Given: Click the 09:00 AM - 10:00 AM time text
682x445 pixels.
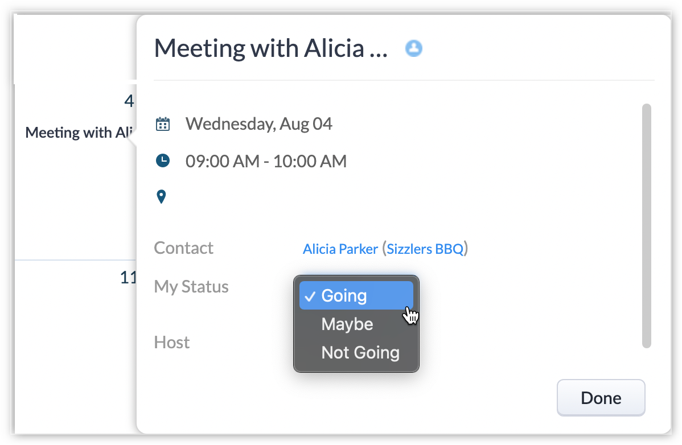Looking at the screenshot, I should pos(266,161).
